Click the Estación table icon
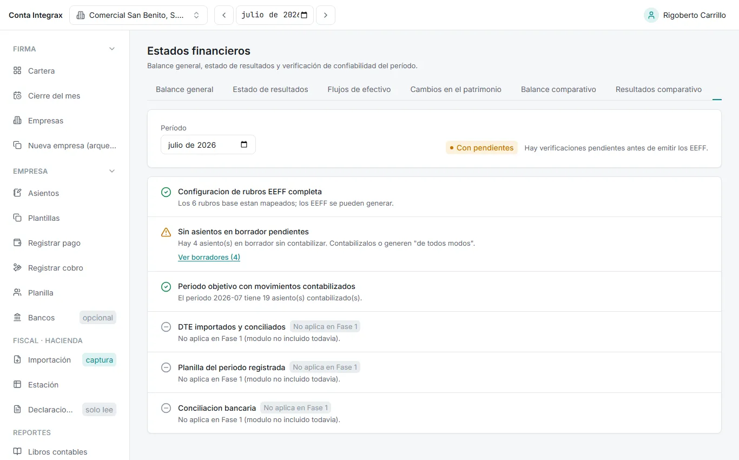 [17, 385]
